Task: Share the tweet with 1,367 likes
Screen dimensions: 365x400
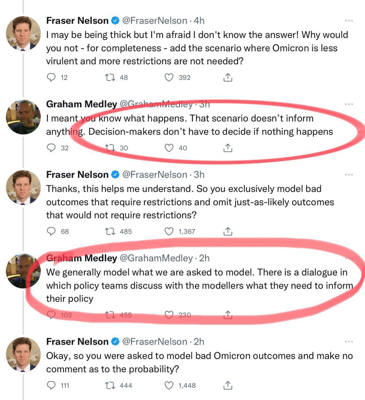Action: coord(228,231)
